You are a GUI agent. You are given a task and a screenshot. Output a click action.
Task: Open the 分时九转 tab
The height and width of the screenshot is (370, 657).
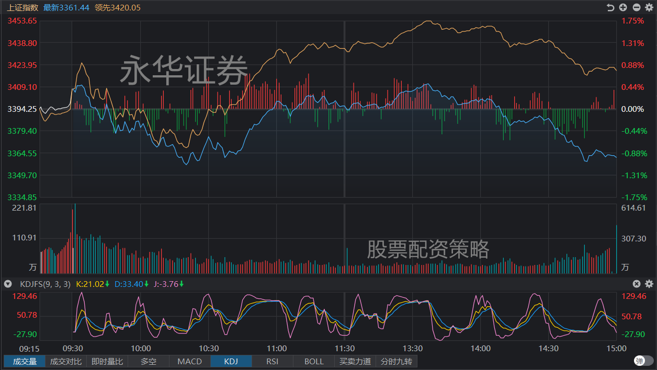397,361
